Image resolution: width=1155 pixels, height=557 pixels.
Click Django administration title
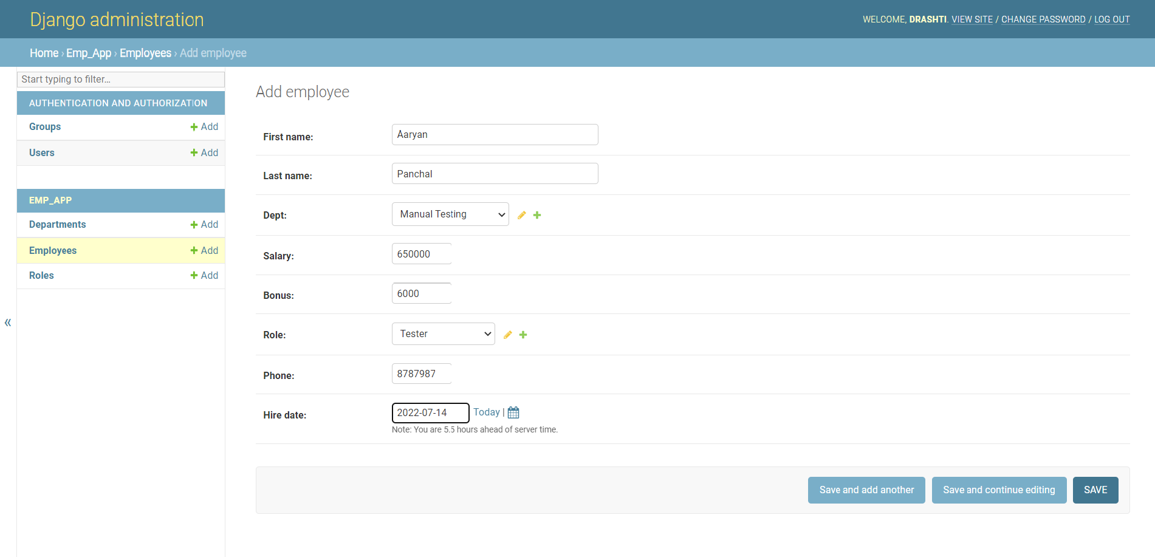coord(117,19)
